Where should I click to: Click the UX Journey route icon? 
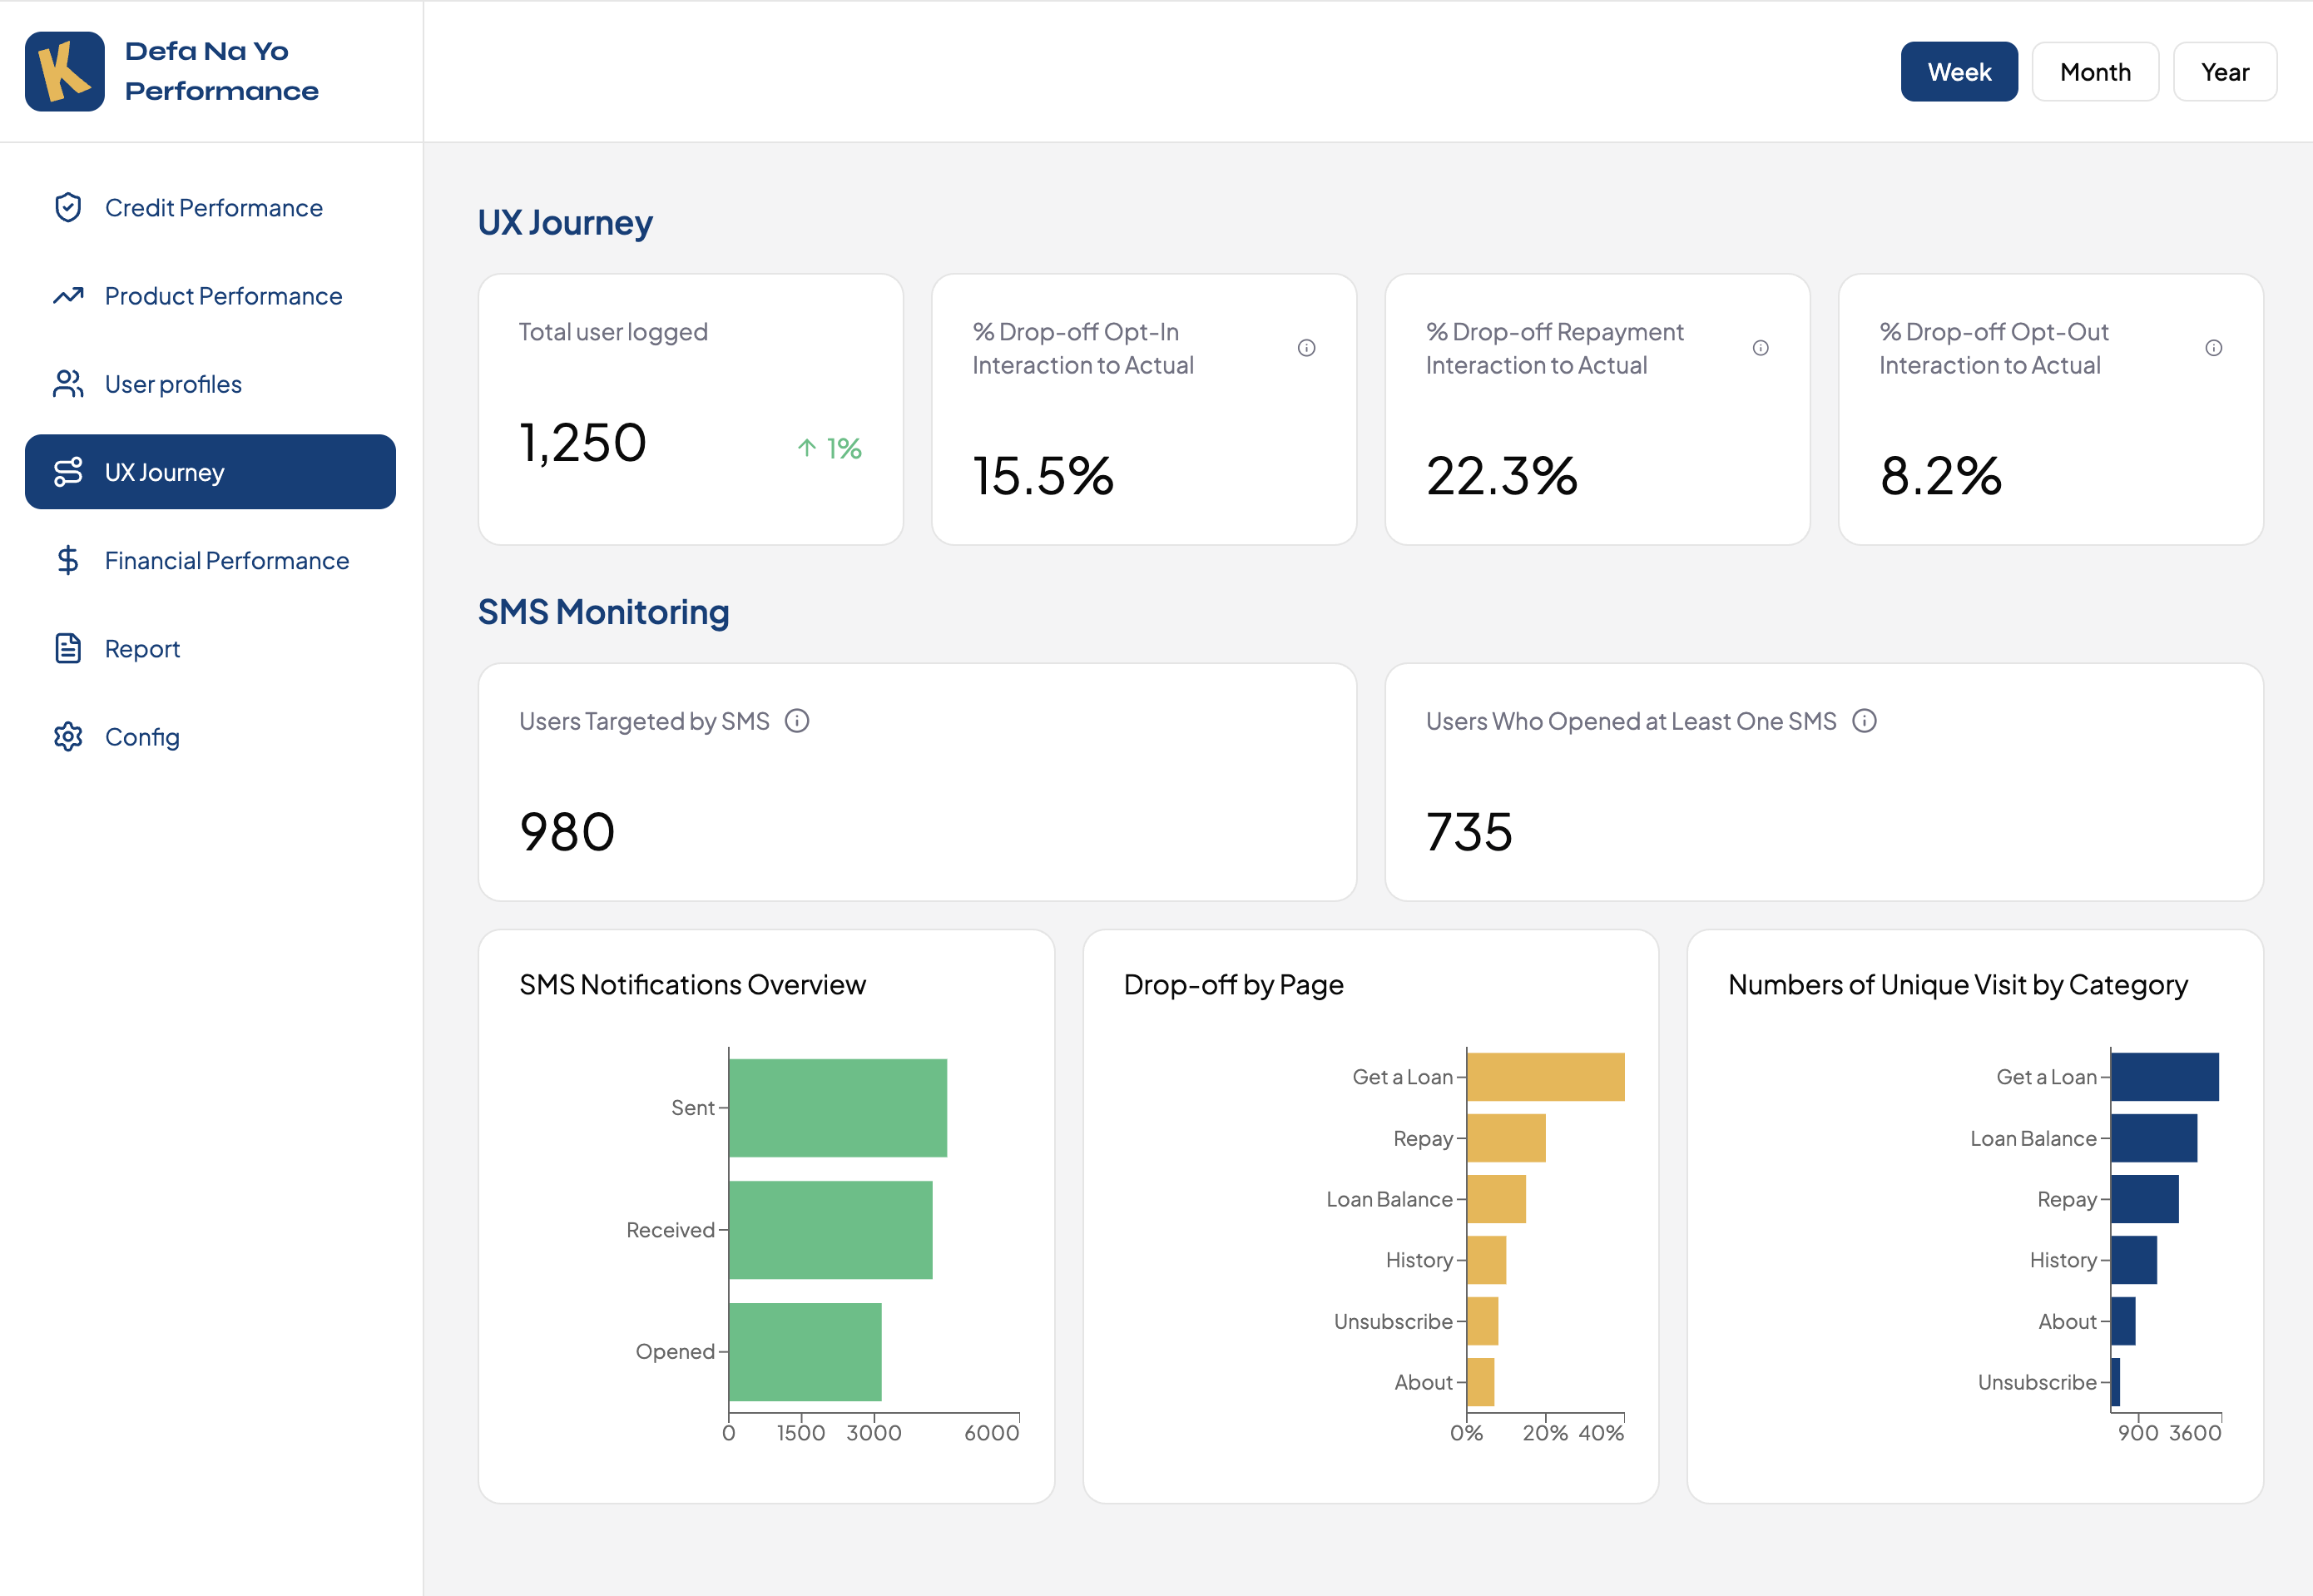68,472
